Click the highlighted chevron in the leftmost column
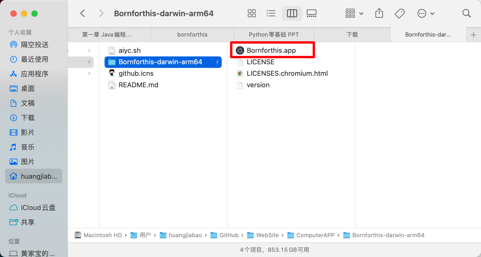 [x=89, y=62]
